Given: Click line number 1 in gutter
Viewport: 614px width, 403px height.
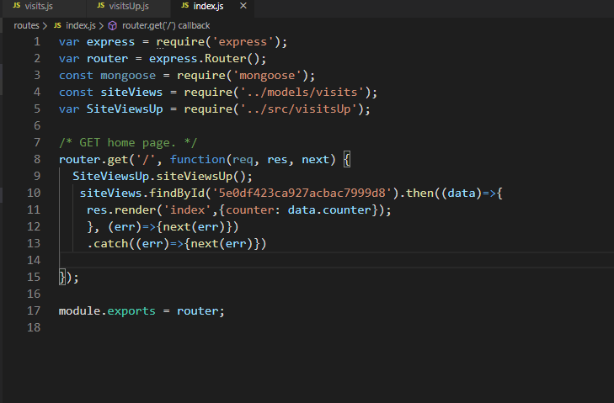Looking at the screenshot, I should click(x=37, y=41).
